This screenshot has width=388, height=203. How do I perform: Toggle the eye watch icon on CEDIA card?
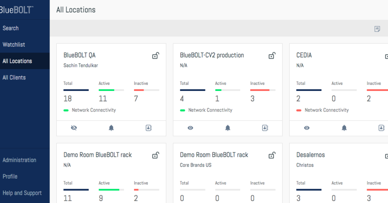307,128
